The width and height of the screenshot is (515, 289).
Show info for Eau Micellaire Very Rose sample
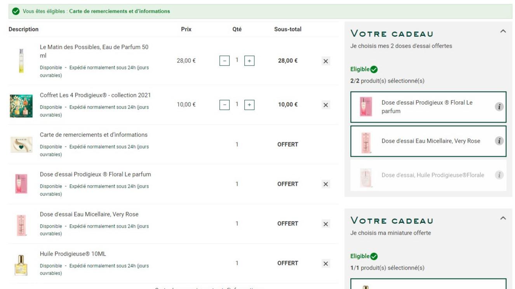pyautogui.click(x=499, y=141)
